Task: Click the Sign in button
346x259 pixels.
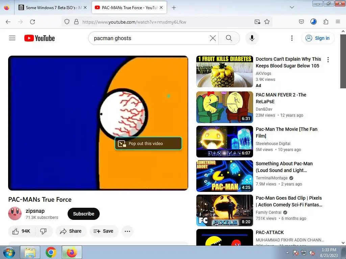Action: 318,38
